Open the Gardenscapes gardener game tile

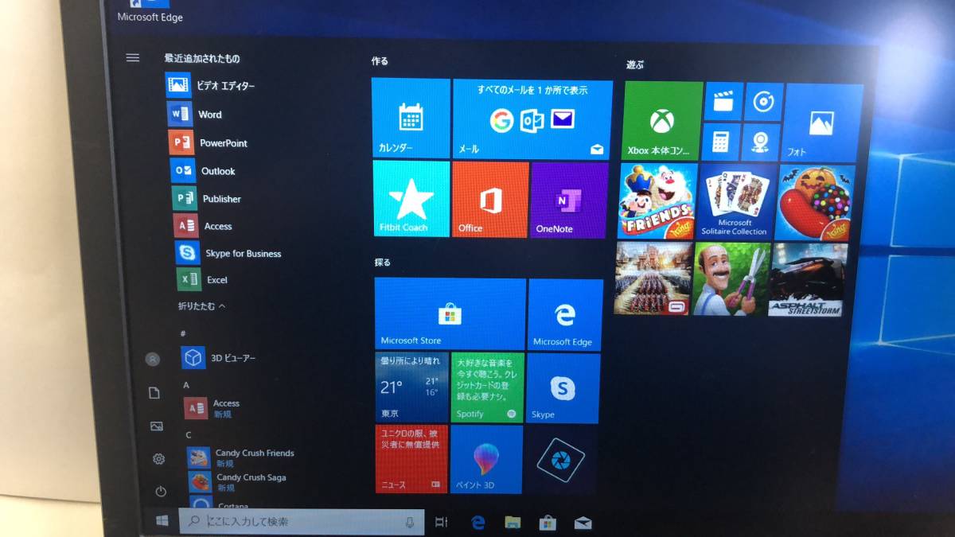coord(731,278)
